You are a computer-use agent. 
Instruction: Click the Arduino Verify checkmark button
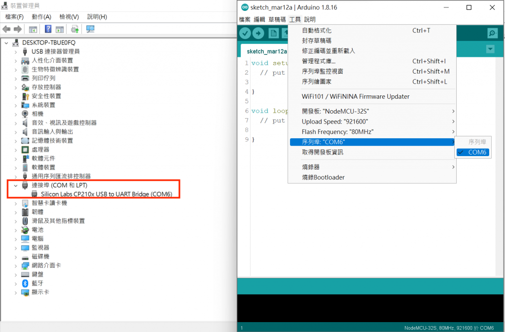coord(245,33)
